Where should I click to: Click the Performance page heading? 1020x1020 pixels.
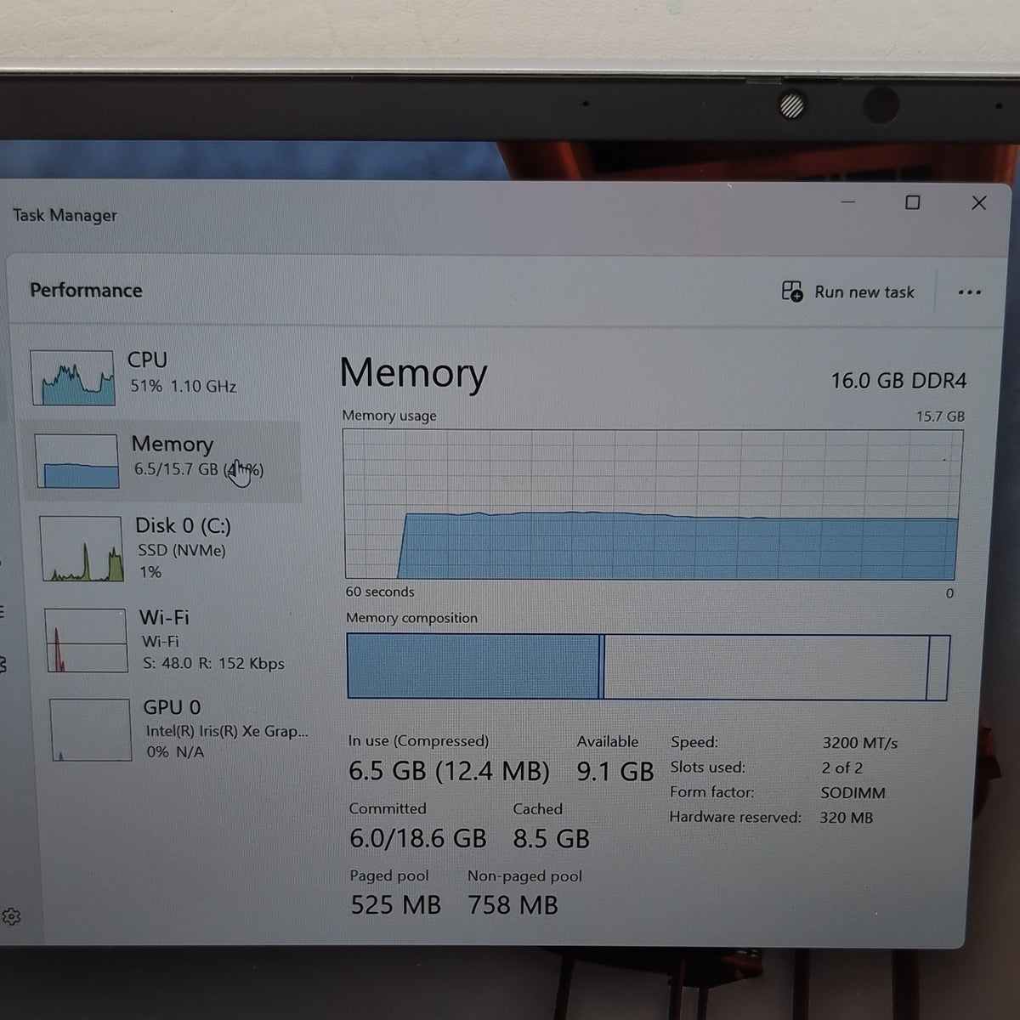[86, 291]
